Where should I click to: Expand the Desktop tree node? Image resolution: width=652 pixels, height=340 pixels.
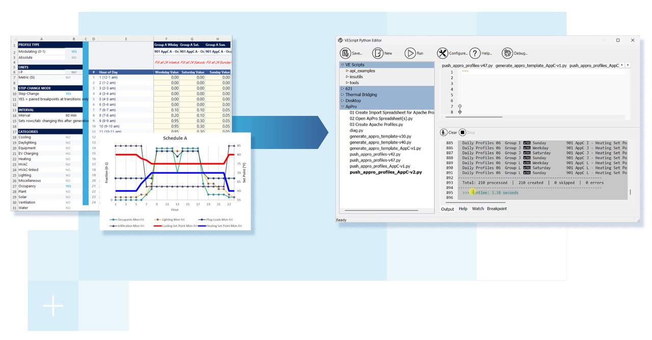342,101
